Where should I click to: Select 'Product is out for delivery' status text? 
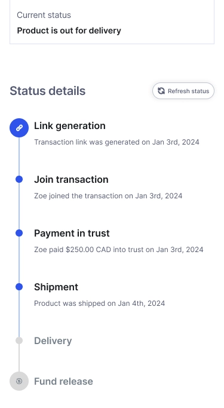[69, 30]
